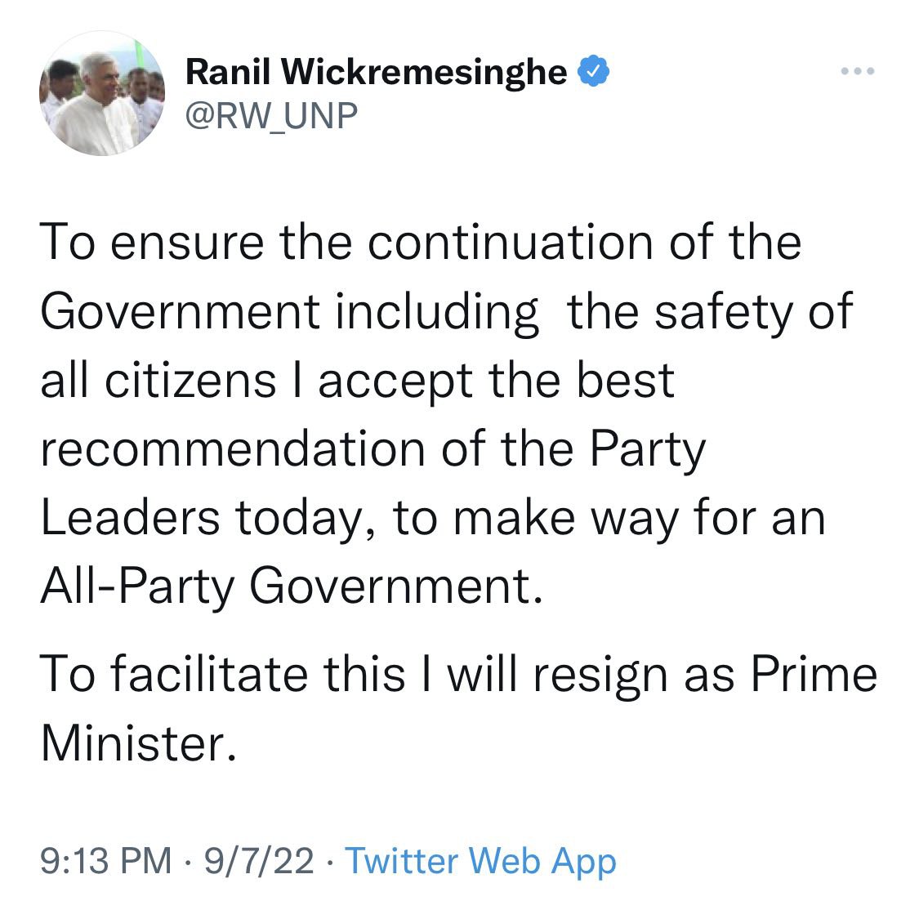Open the @RW_UNP handle

point(271,115)
